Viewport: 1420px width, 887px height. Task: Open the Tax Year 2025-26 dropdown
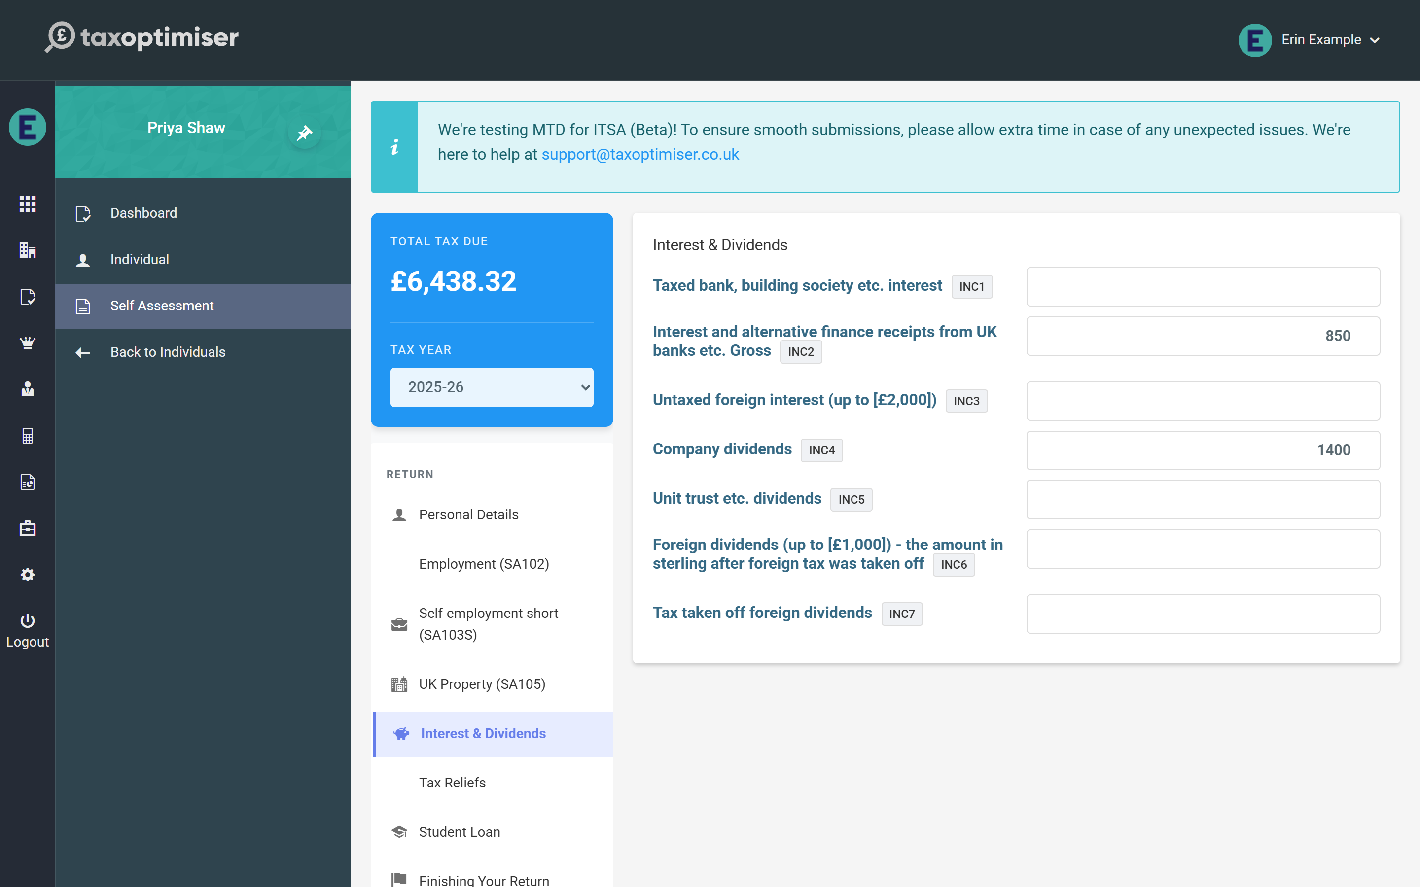tap(492, 387)
